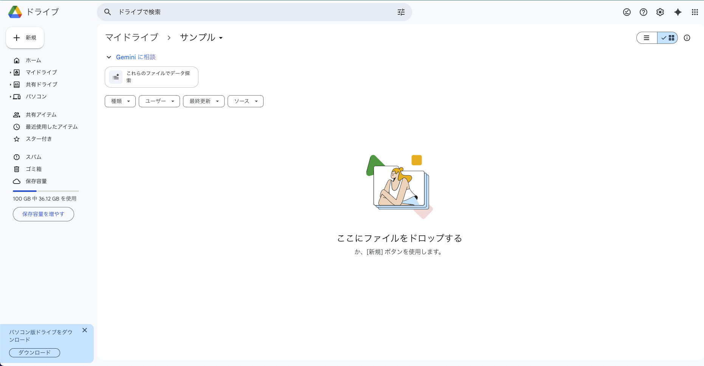Image resolution: width=704 pixels, height=366 pixels.
Task: Click the Google Drive logo
Action: click(15, 12)
